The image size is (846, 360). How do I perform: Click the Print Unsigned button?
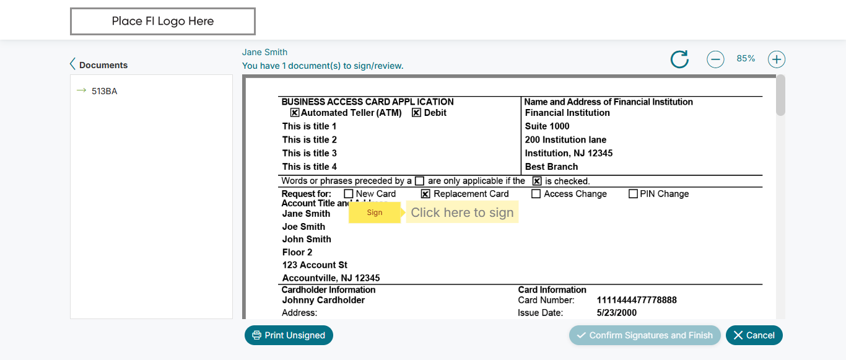tap(289, 335)
